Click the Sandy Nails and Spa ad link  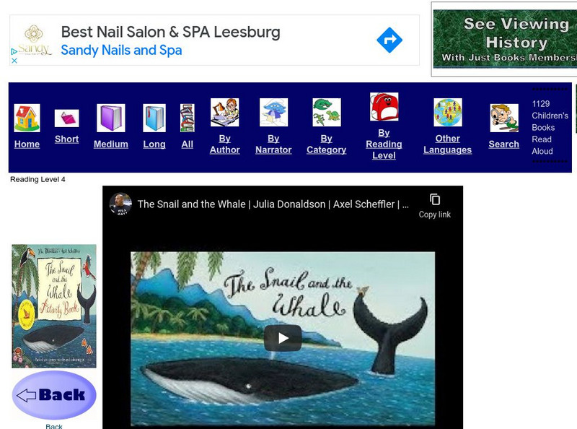click(121, 50)
